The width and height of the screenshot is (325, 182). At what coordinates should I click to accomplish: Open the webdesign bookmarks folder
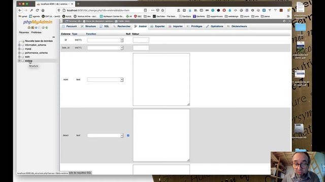[x=232, y=16]
